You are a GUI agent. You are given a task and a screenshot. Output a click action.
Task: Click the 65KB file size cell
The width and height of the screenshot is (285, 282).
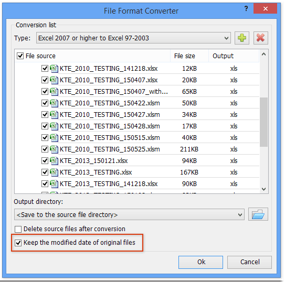(189, 92)
